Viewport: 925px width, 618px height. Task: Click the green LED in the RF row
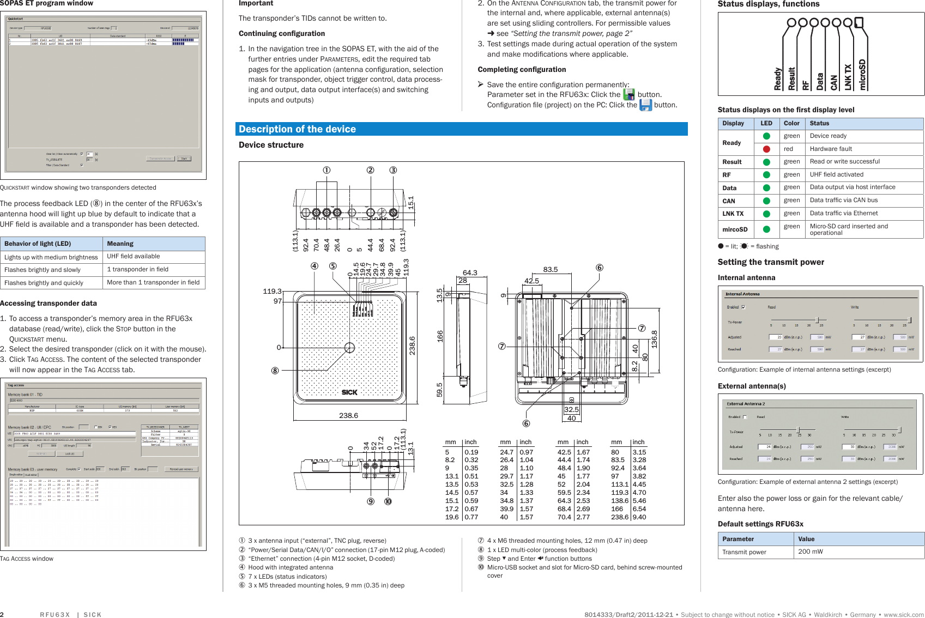click(766, 175)
